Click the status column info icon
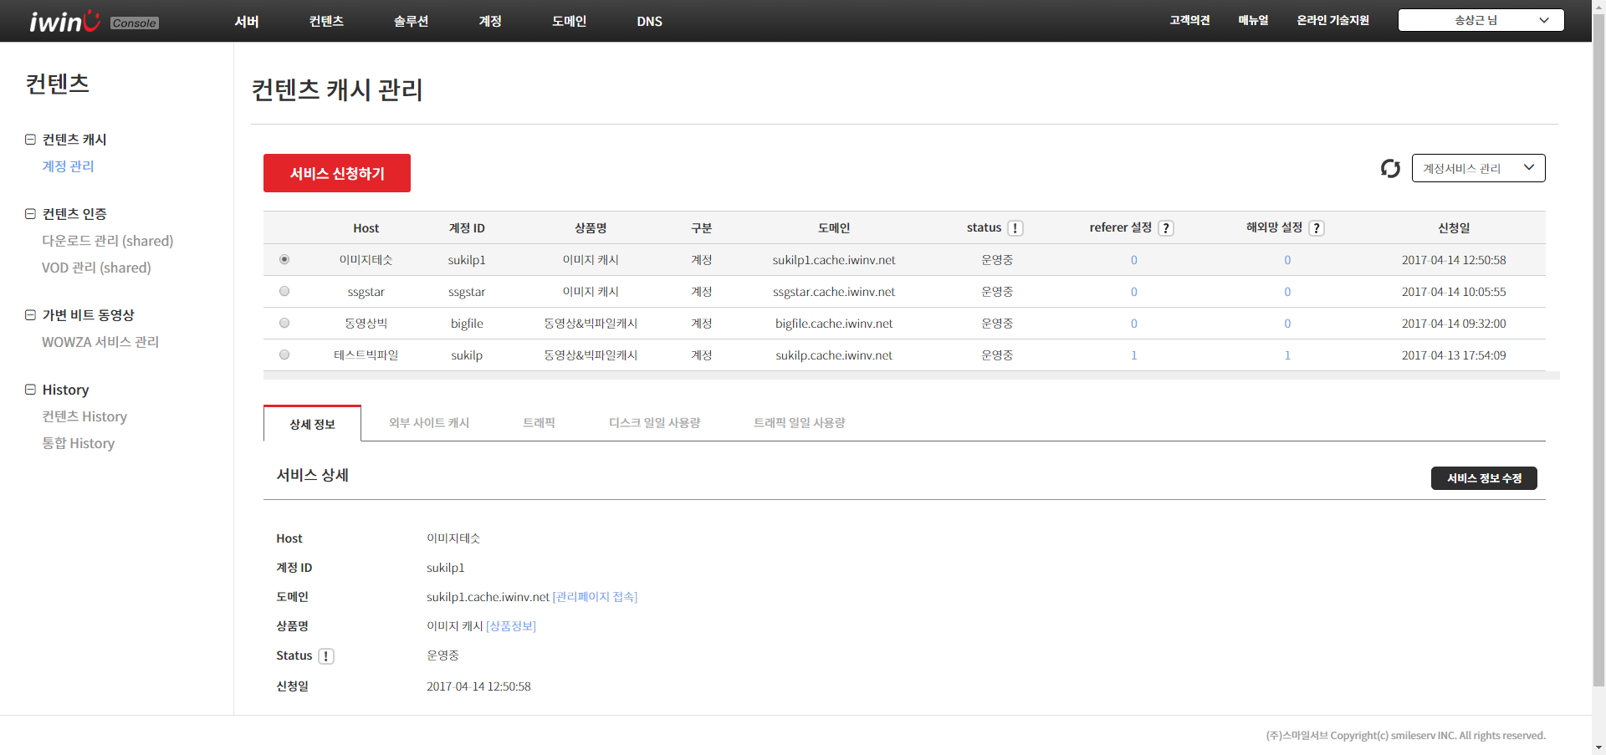The height and width of the screenshot is (755, 1606). (1015, 228)
